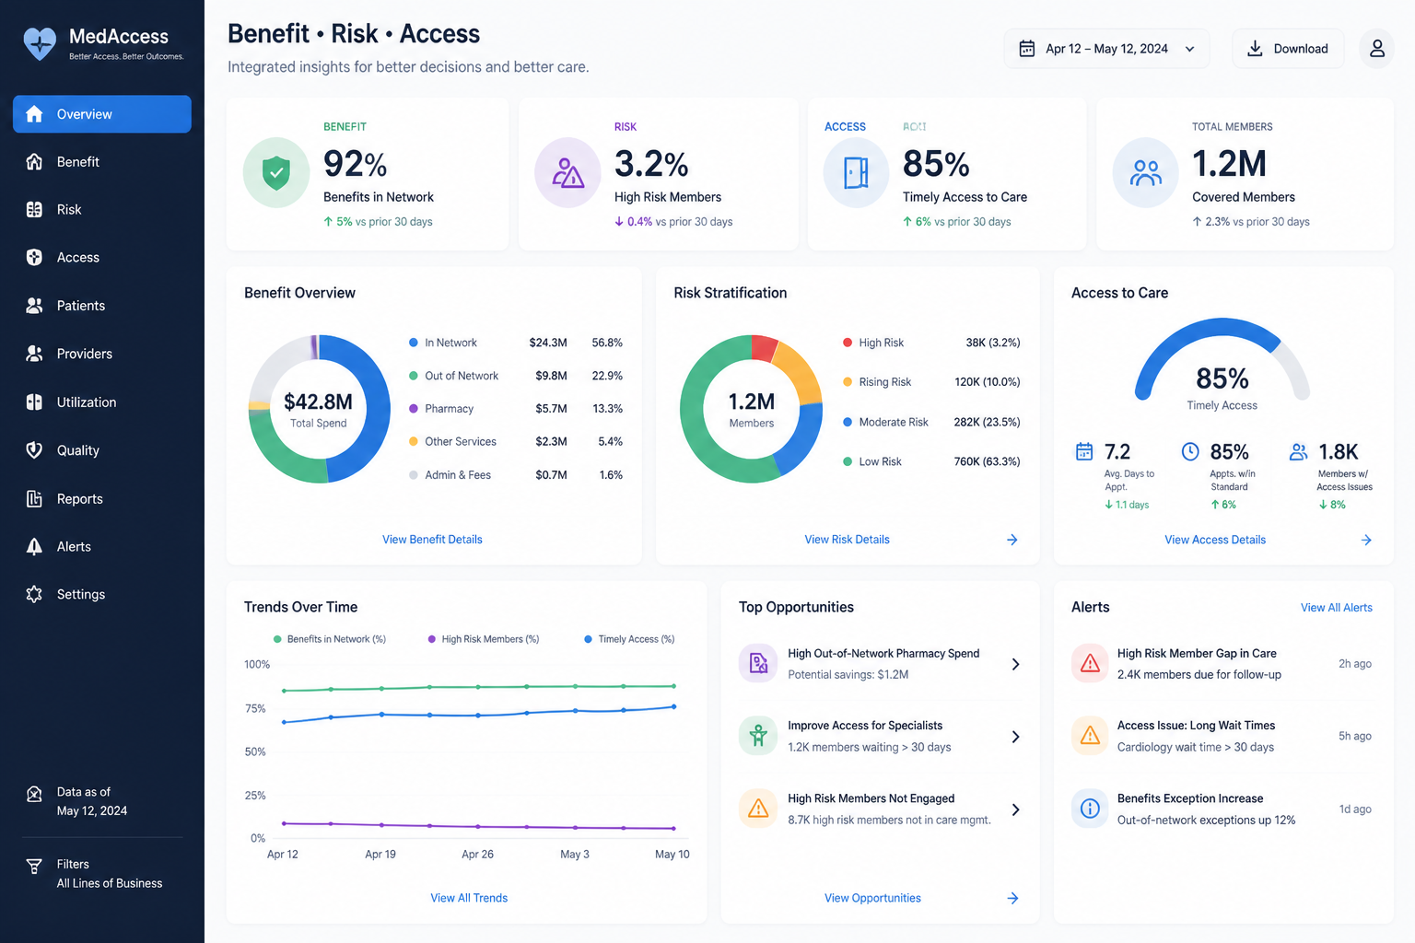Click the orange Long Wait Times alert icon
The height and width of the screenshot is (943, 1415).
coord(1090,736)
